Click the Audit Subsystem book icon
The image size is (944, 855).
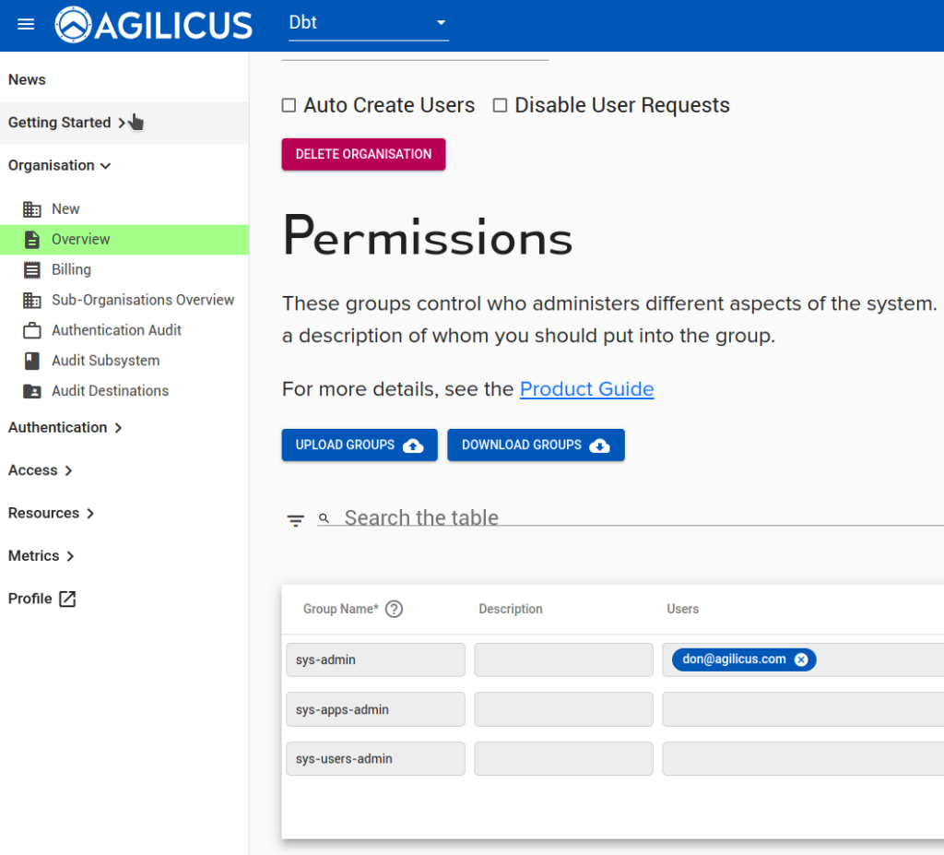32,361
